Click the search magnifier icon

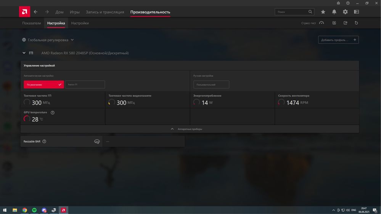coord(310,12)
